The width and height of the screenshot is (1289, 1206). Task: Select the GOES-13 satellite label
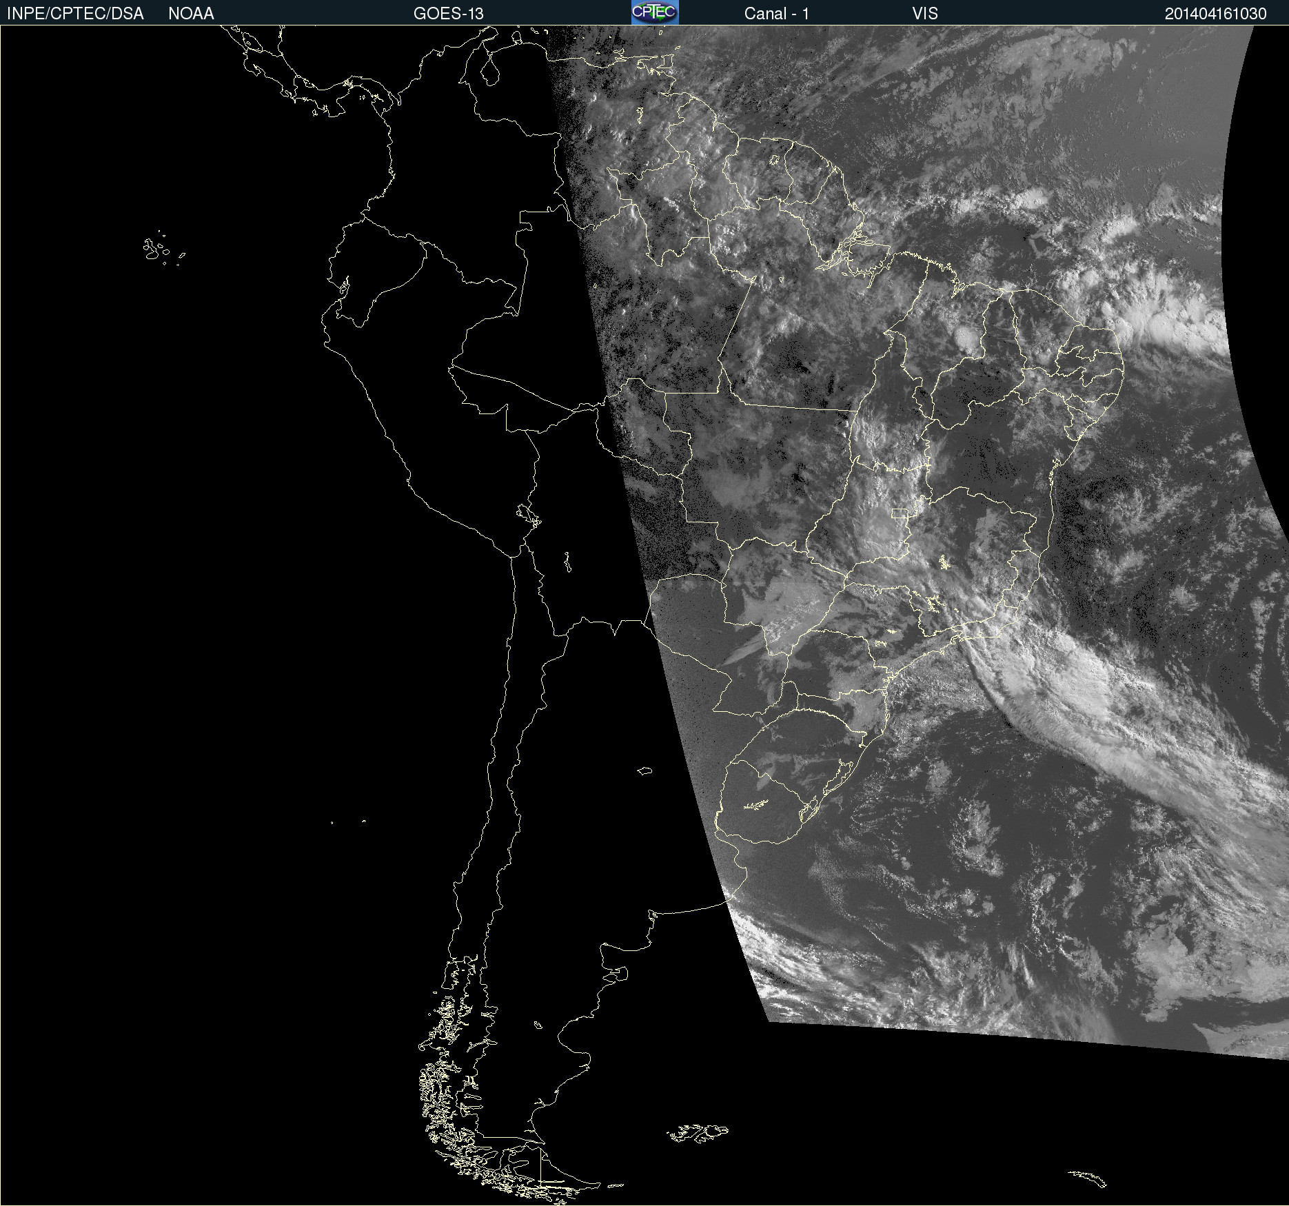click(448, 14)
